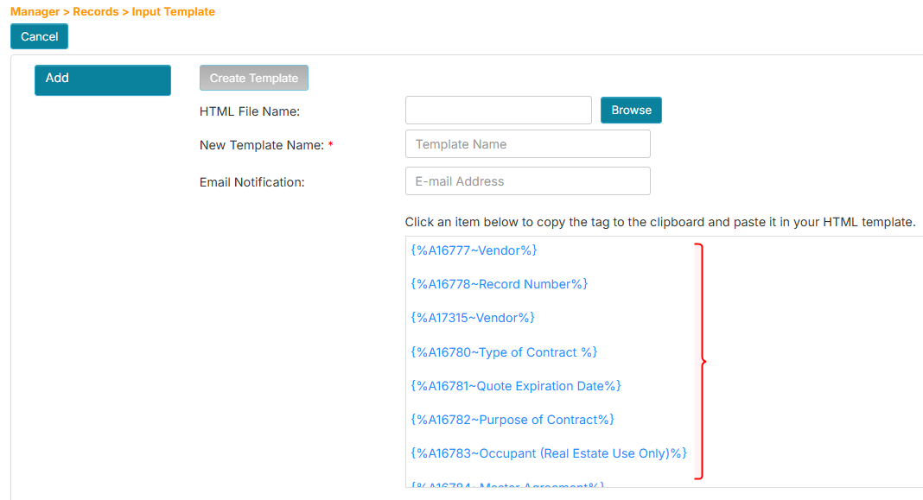Copy the Occupant Real Estate tag

[548, 453]
